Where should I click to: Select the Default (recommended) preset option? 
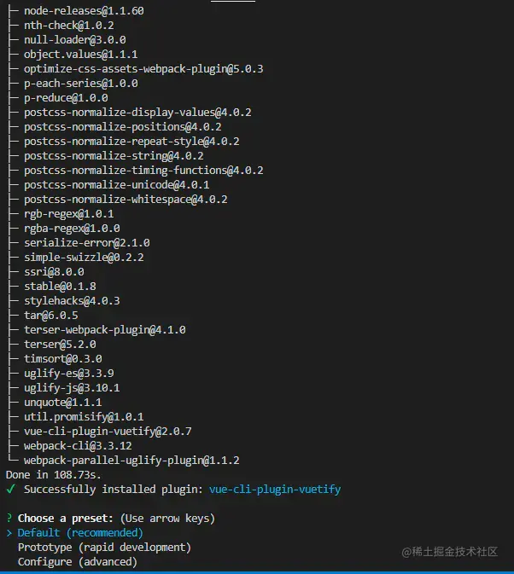coord(80,533)
